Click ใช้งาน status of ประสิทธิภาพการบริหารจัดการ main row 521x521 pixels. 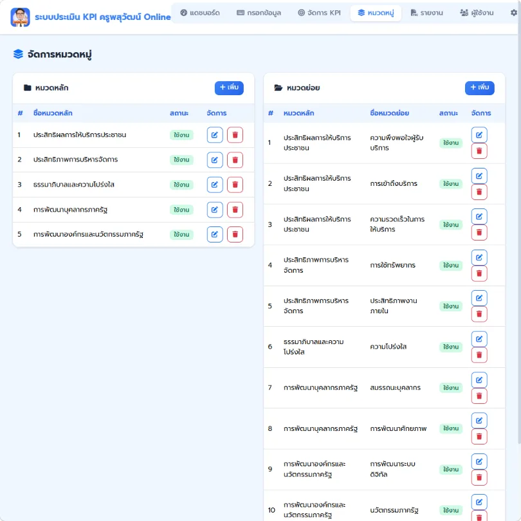tap(181, 160)
